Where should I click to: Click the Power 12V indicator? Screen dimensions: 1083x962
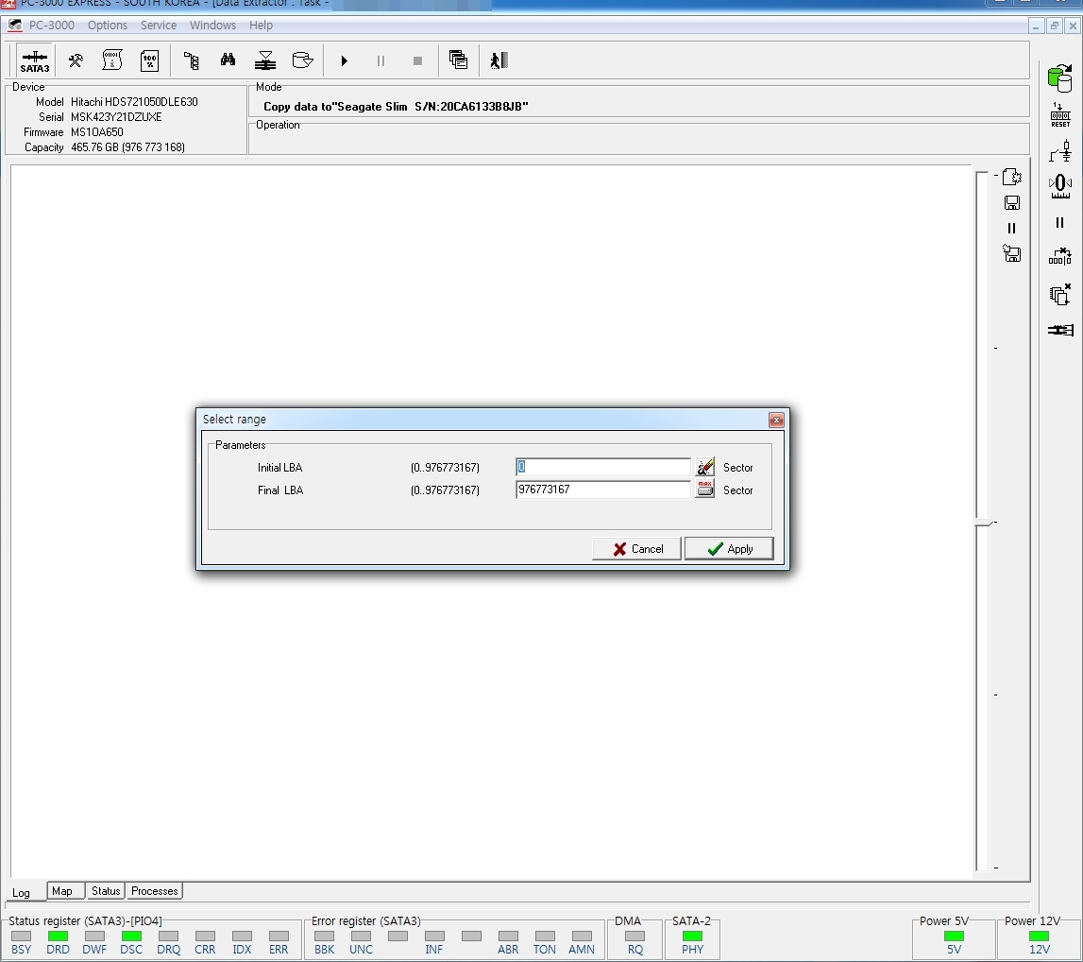[x=1039, y=936]
